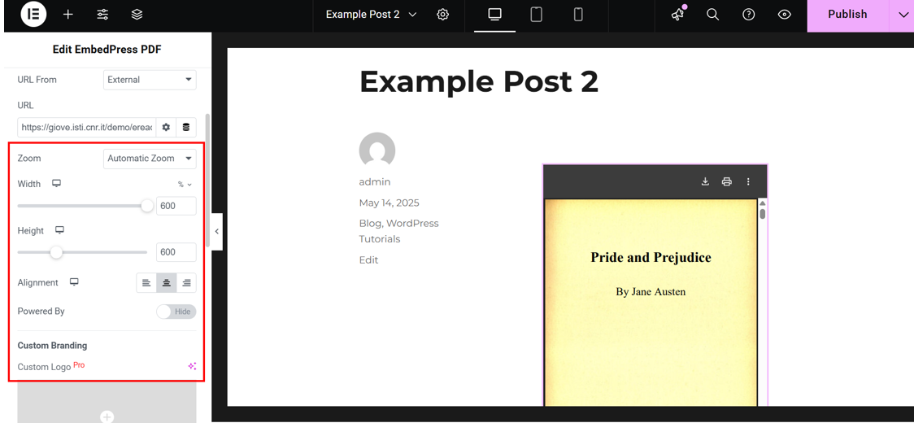Image resolution: width=914 pixels, height=423 pixels.
Task: Click the Elementor logo icon
Action: coord(33,15)
